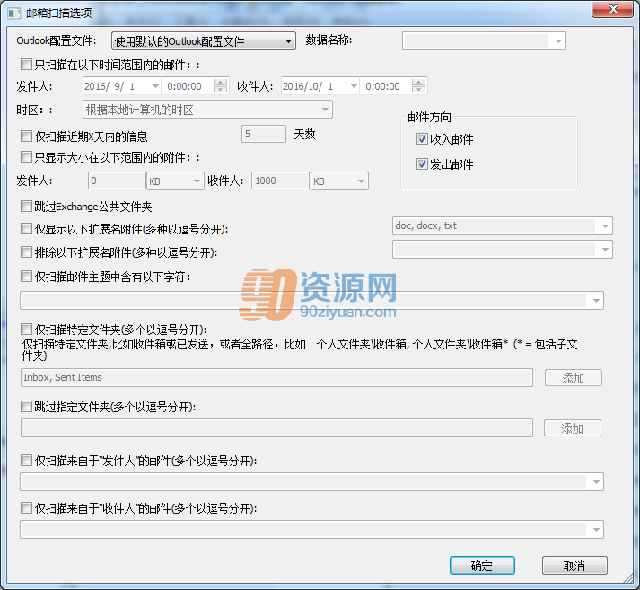Open the minimum size KB unit dropdown
The height and width of the screenshot is (590, 640).
click(175, 181)
